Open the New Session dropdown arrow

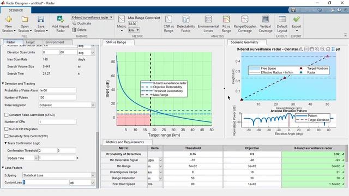tap(15, 30)
